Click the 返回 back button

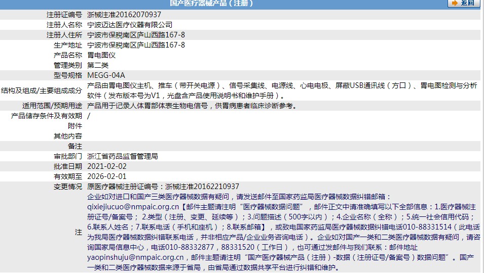[x=464, y=3]
